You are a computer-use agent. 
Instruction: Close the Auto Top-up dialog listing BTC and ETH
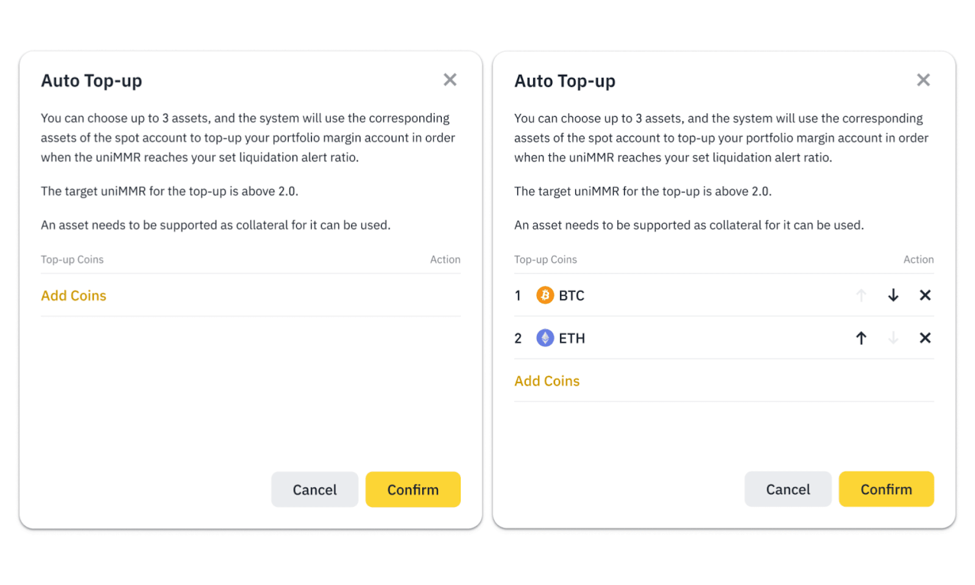(923, 80)
